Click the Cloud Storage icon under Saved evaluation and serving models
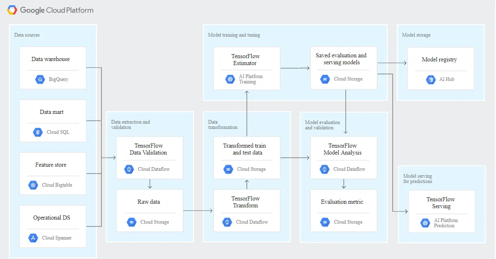 click(325, 79)
